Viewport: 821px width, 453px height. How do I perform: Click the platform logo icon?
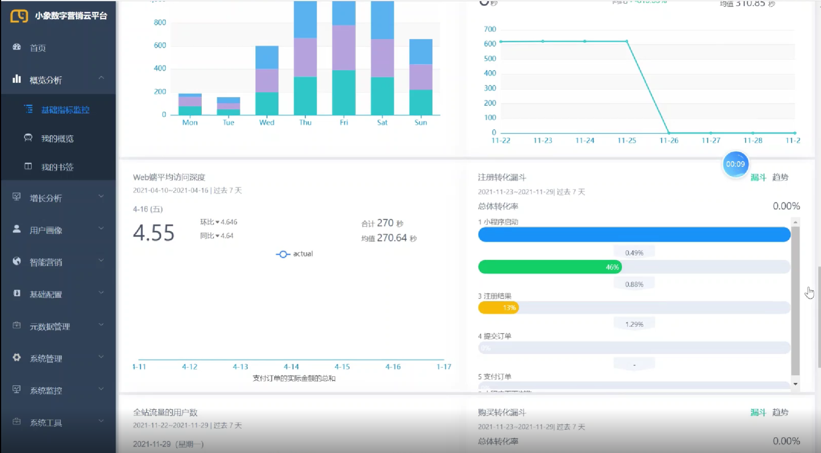point(19,16)
